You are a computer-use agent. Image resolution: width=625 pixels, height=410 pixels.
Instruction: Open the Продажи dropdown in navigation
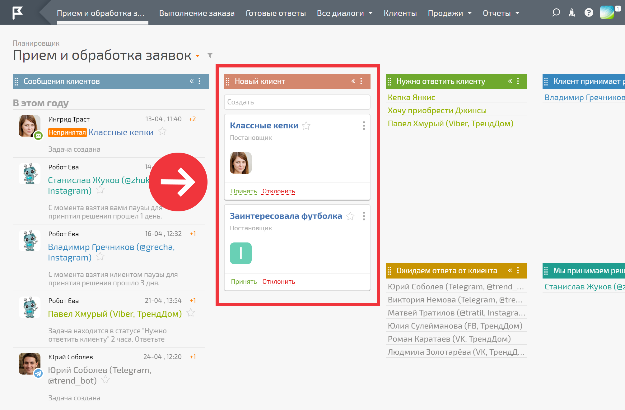pos(450,13)
